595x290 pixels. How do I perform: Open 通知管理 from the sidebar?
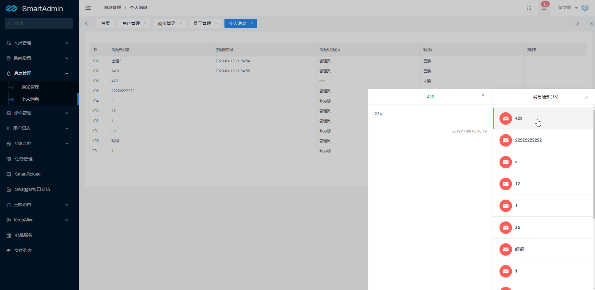click(30, 87)
